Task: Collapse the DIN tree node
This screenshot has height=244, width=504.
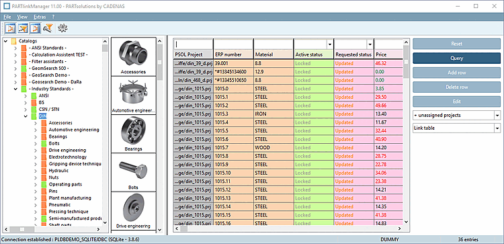Action: click(26, 116)
